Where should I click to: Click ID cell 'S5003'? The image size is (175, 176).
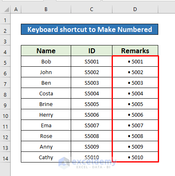click(x=92, y=83)
